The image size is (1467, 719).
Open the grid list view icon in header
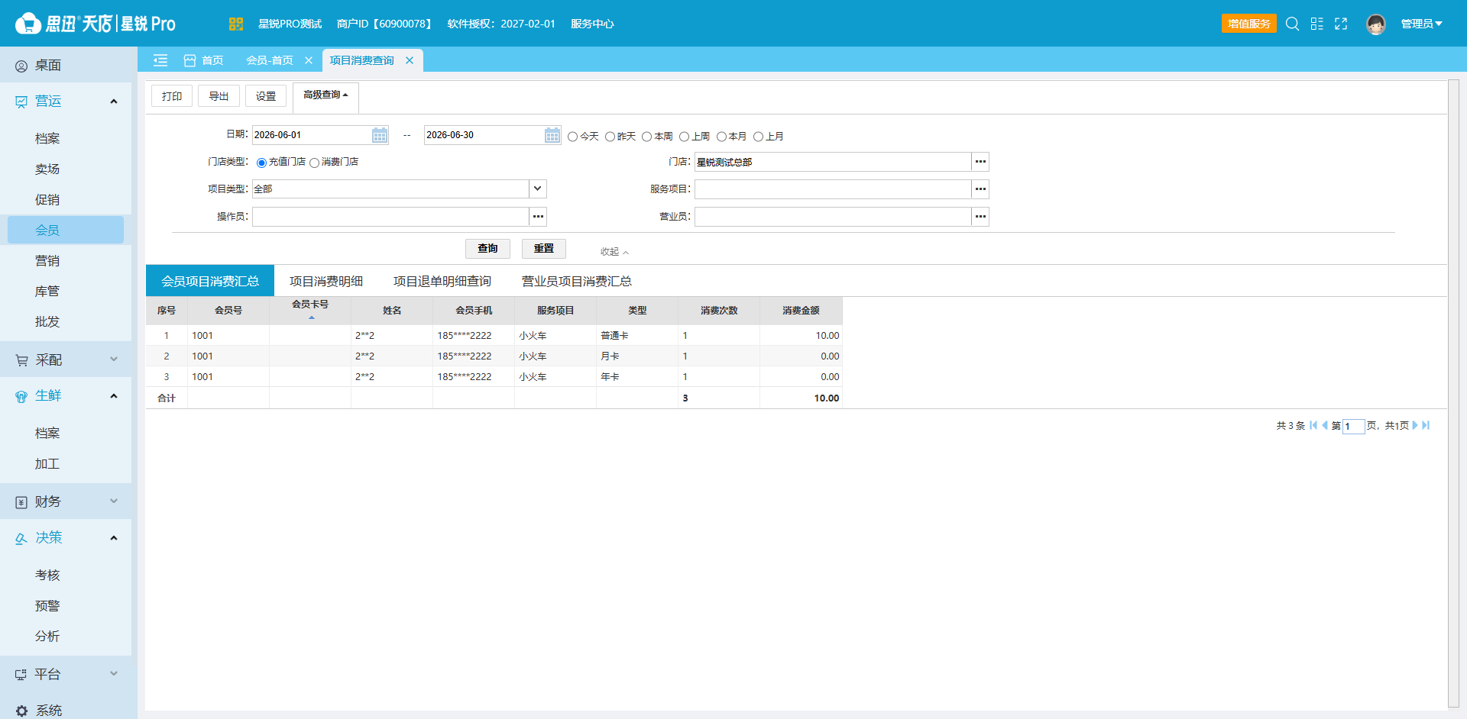[1316, 24]
